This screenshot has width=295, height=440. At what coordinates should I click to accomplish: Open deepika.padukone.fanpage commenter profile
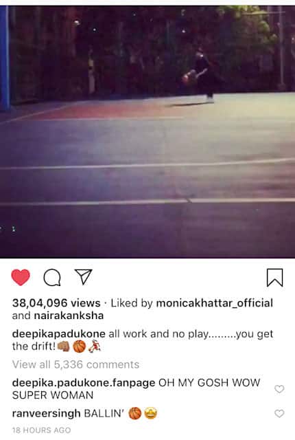(x=84, y=383)
